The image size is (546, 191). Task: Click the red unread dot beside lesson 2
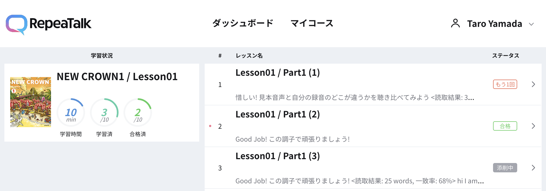point(210,126)
